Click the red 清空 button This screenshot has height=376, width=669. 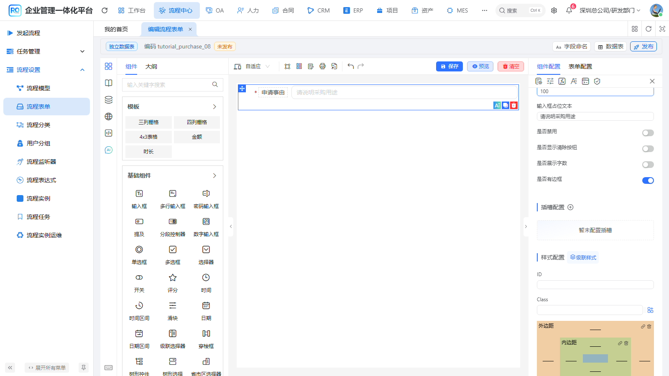pos(511,66)
